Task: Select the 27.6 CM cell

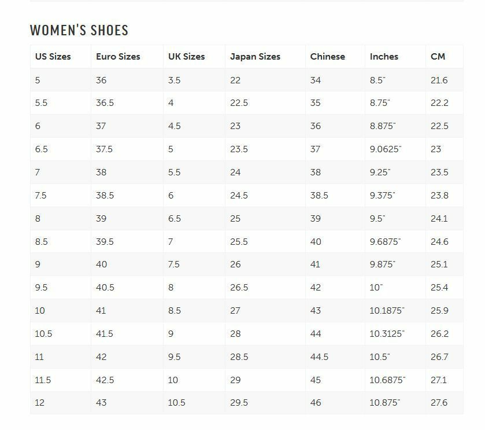Action: 439,403
